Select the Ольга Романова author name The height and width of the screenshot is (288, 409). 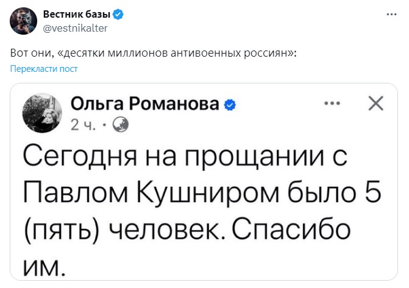[145, 104]
